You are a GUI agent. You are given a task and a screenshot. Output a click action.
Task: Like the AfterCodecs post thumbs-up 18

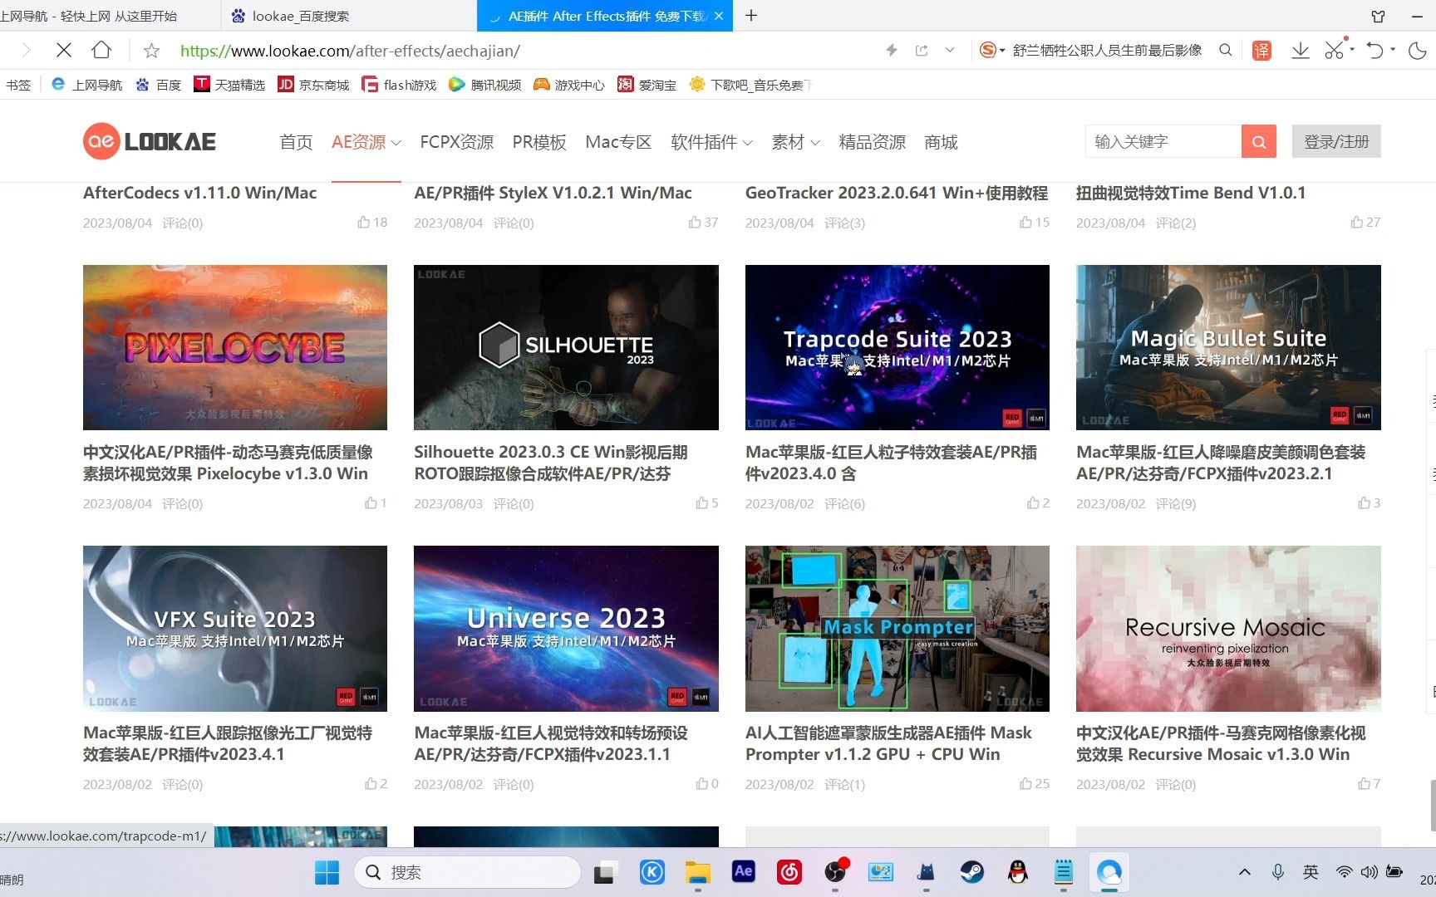[372, 222]
